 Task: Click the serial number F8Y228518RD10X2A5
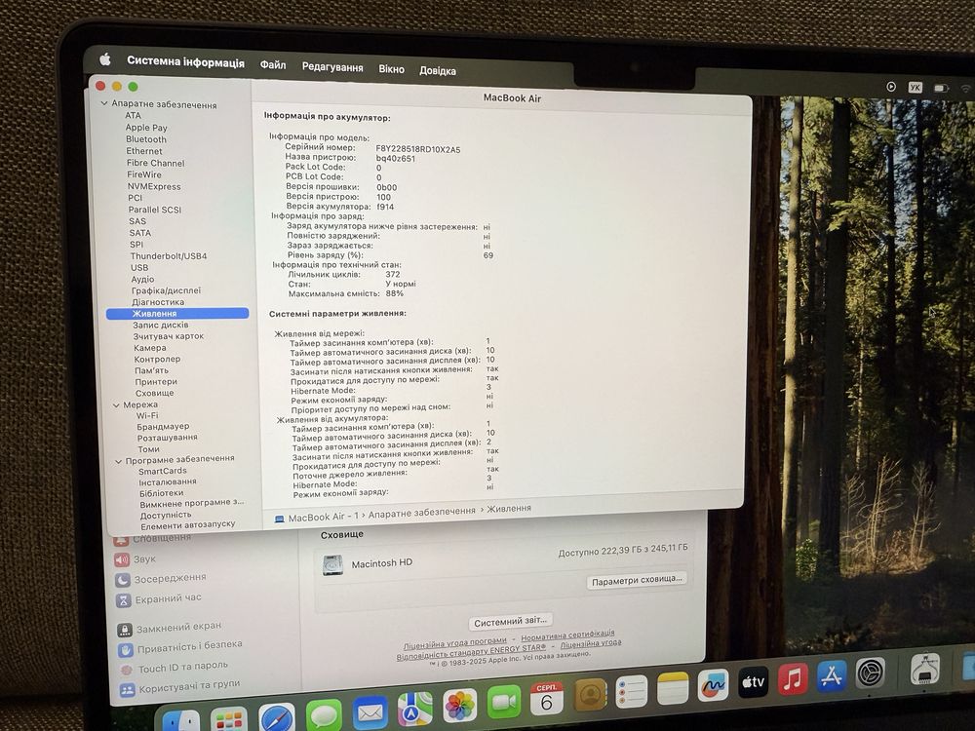pos(418,149)
